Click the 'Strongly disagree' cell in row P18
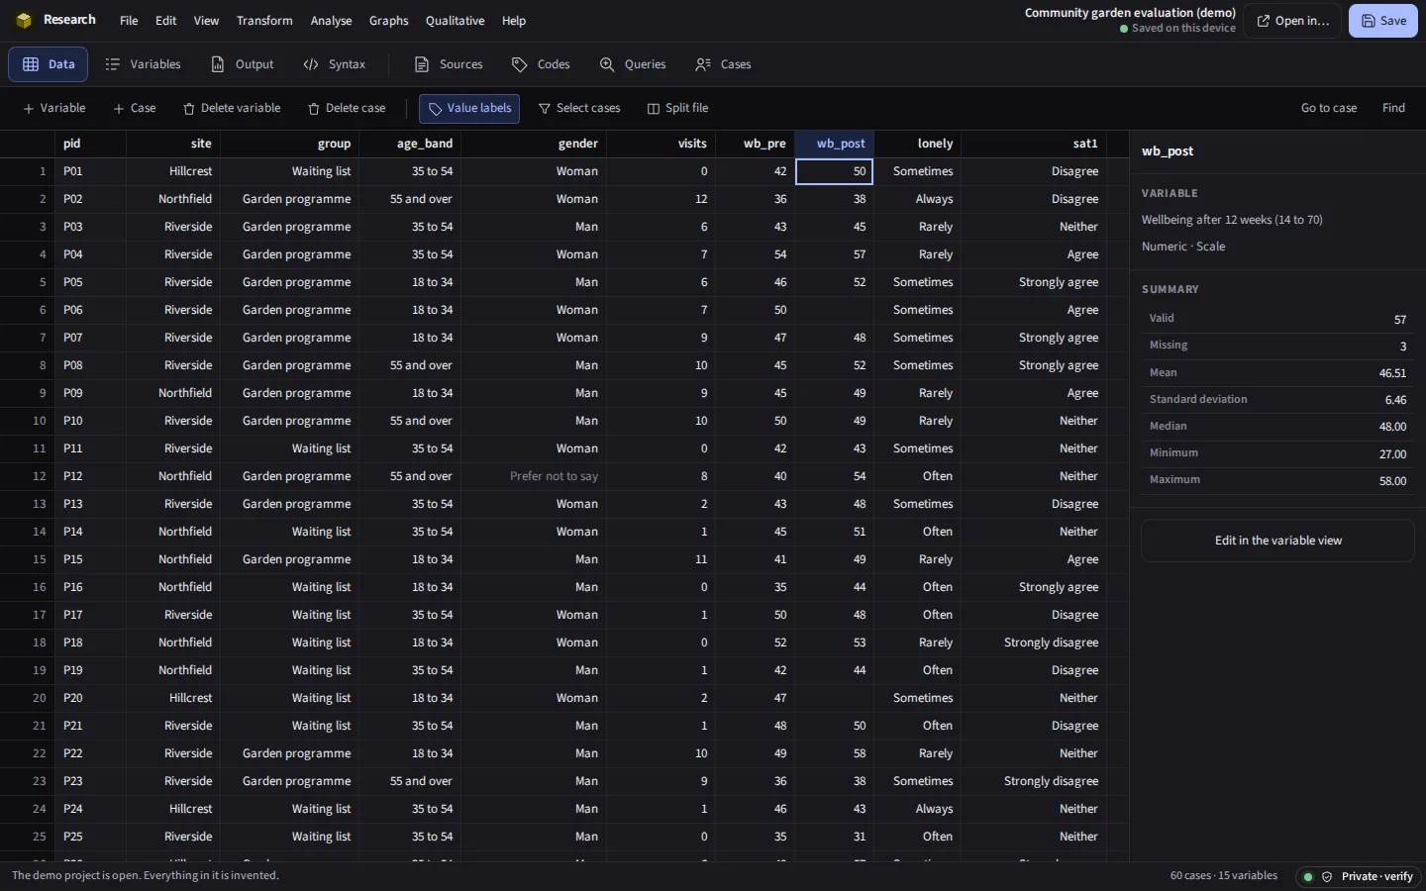This screenshot has width=1426, height=891. 1035,643
